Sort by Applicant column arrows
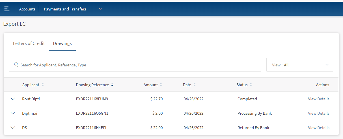The width and height of the screenshot is (343, 139). (43, 85)
